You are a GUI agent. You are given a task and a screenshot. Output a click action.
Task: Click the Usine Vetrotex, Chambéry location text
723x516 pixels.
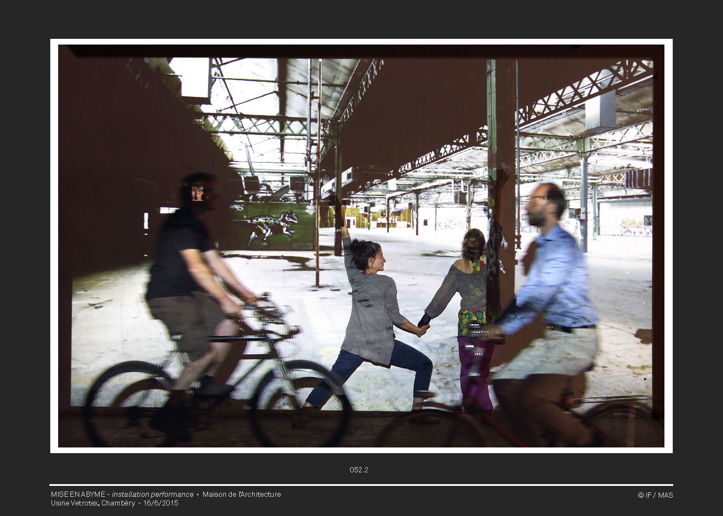[x=93, y=503]
